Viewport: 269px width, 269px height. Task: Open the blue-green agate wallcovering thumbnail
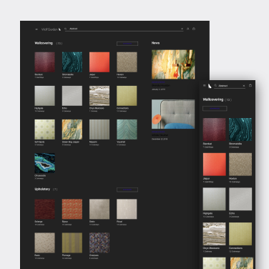44,163
